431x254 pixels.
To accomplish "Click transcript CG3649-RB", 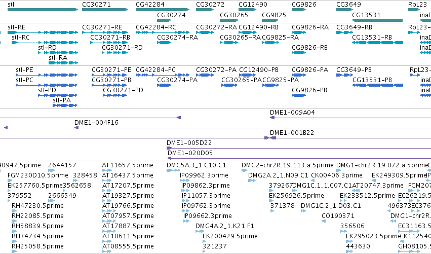I will pos(355,27).
